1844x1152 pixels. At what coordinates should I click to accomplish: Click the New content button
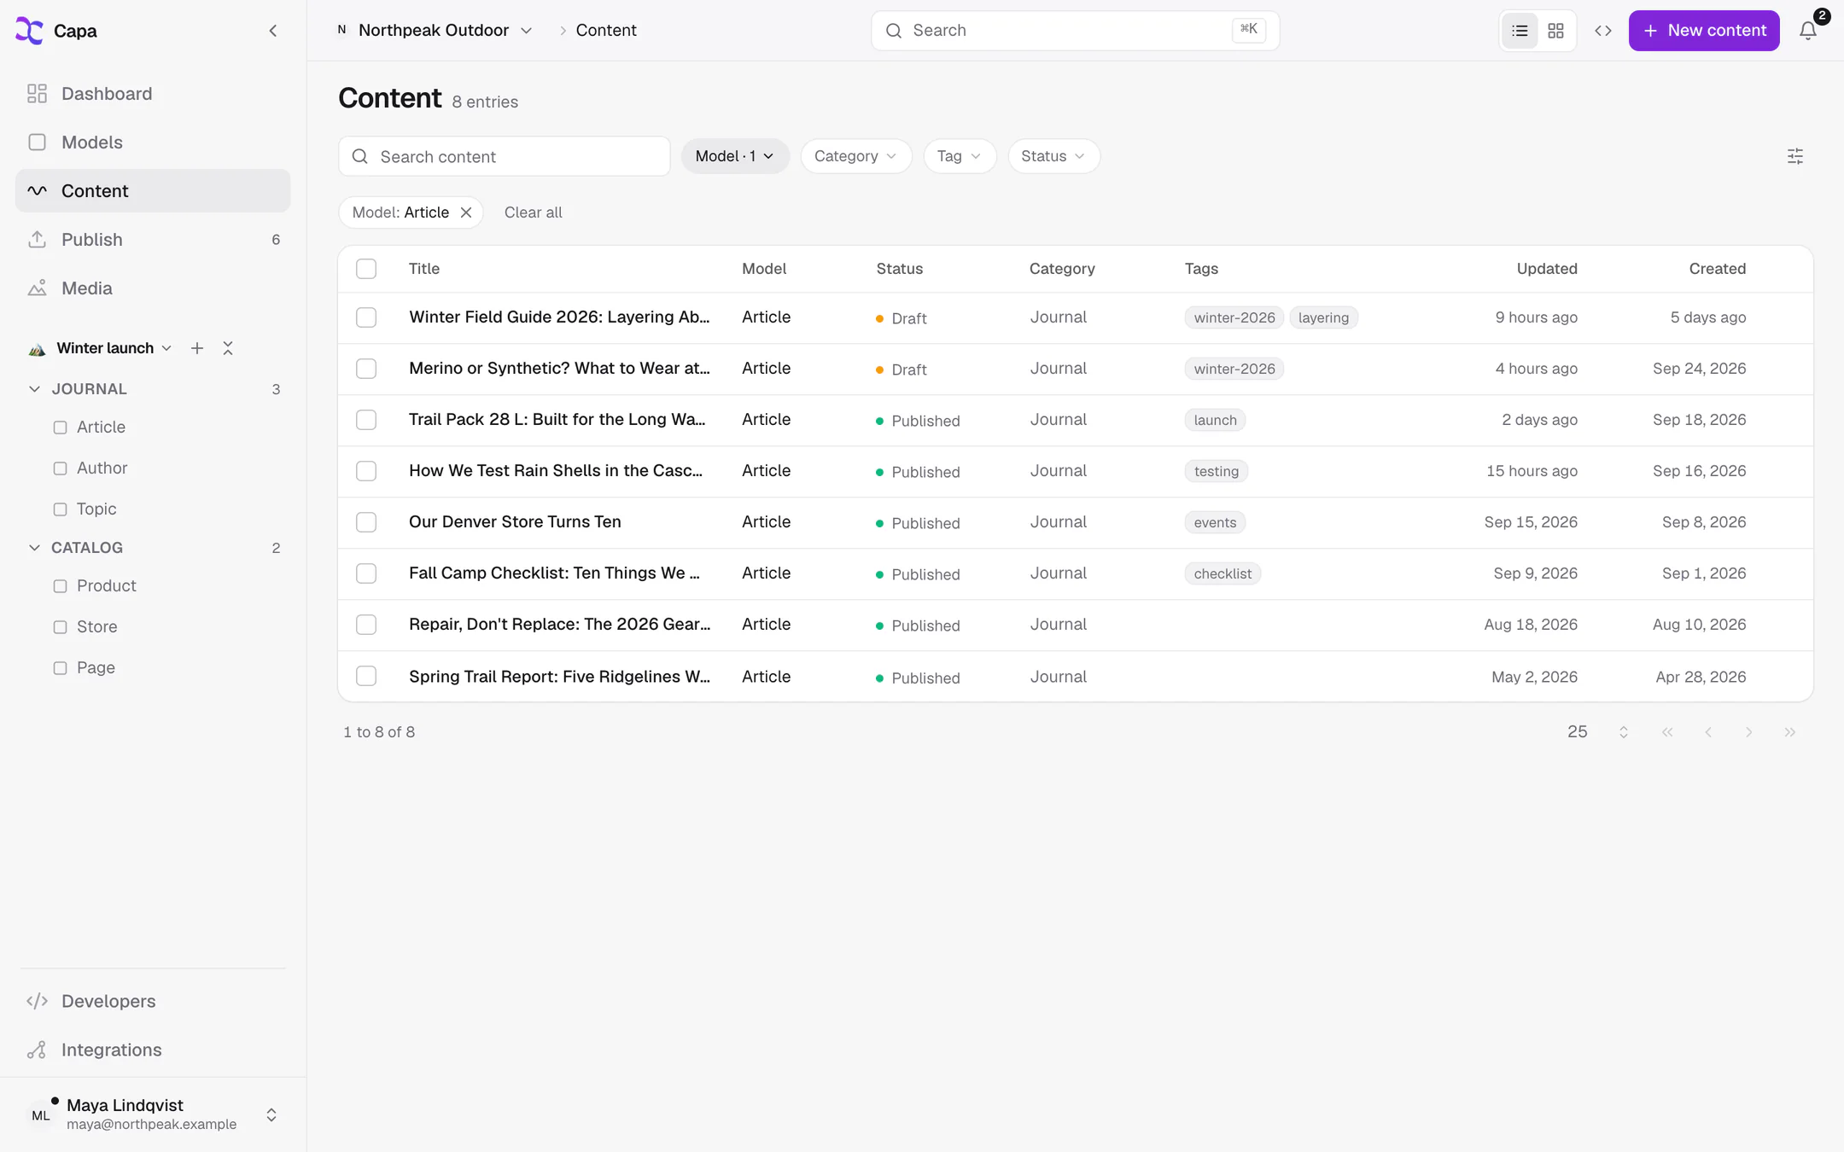click(1704, 31)
